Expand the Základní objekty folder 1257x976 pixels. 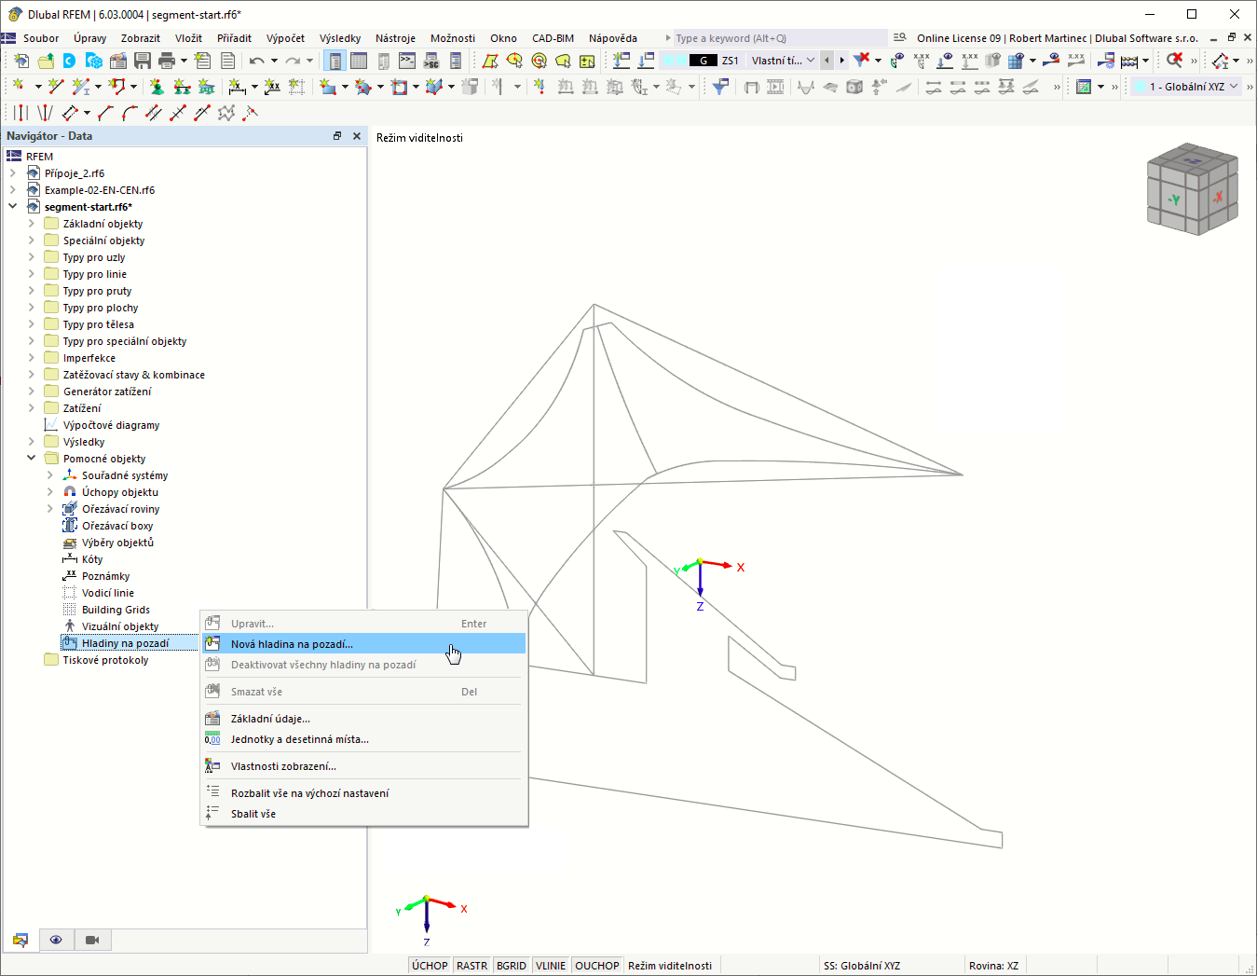click(32, 224)
